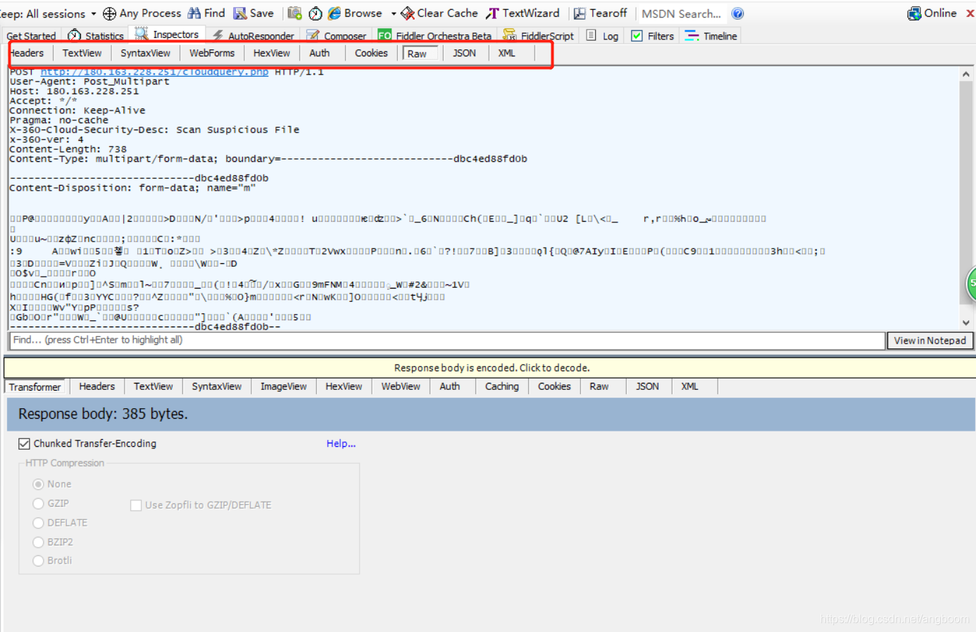This screenshot has height=632, width=976.
Task: Switch to the HexView request tab
Action: [x=272, y=52]
